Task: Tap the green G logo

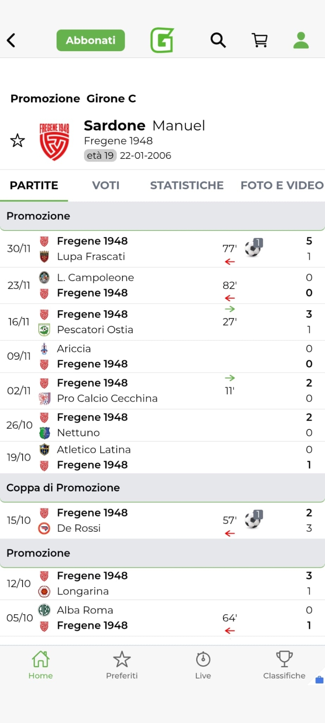Action: point(162,40)
